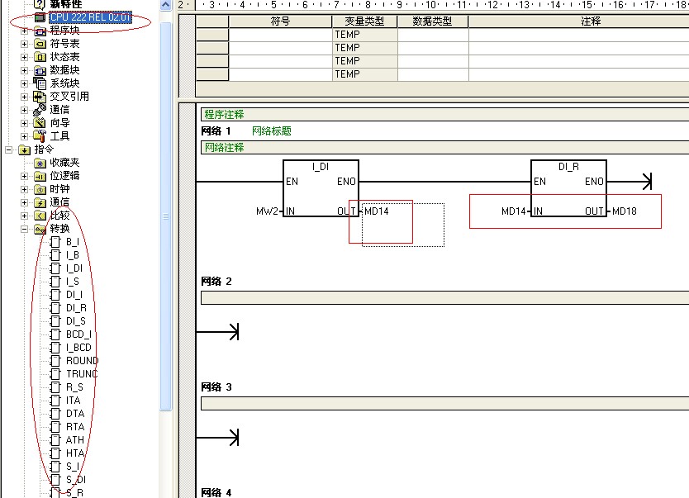Click the 符号 column header

[280, 21]
